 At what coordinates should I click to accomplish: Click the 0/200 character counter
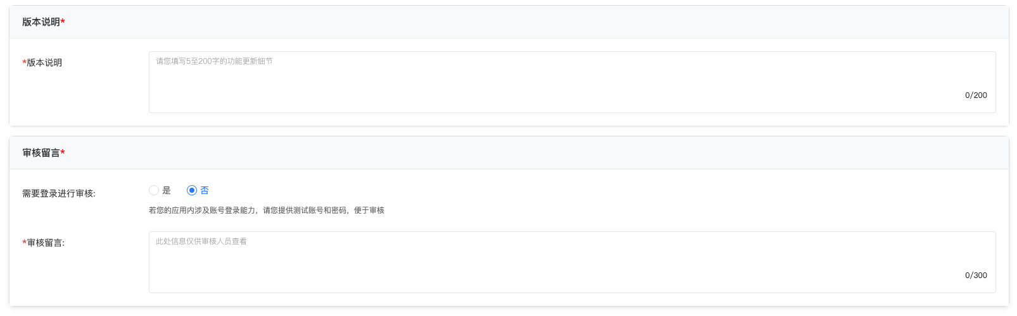coord(976,95)
